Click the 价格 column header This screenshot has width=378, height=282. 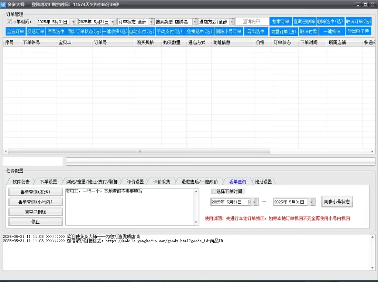pos(263,42)
